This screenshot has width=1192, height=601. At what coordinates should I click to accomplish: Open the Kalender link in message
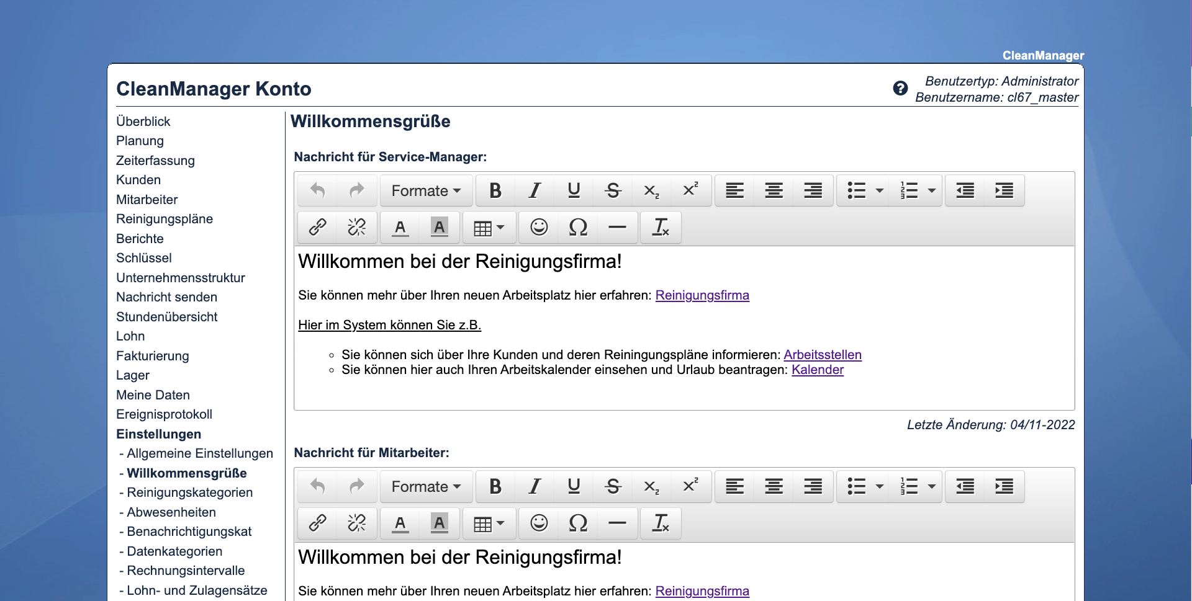[818, 370]
